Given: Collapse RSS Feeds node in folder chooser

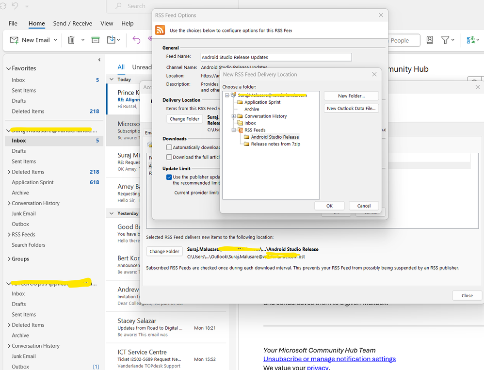Looking at the screenshot, I should point(234,130).
